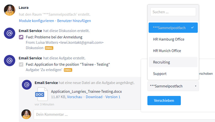Click the DOC file icon
This screenshot has width=215, height=122.
tap(41, 94)
